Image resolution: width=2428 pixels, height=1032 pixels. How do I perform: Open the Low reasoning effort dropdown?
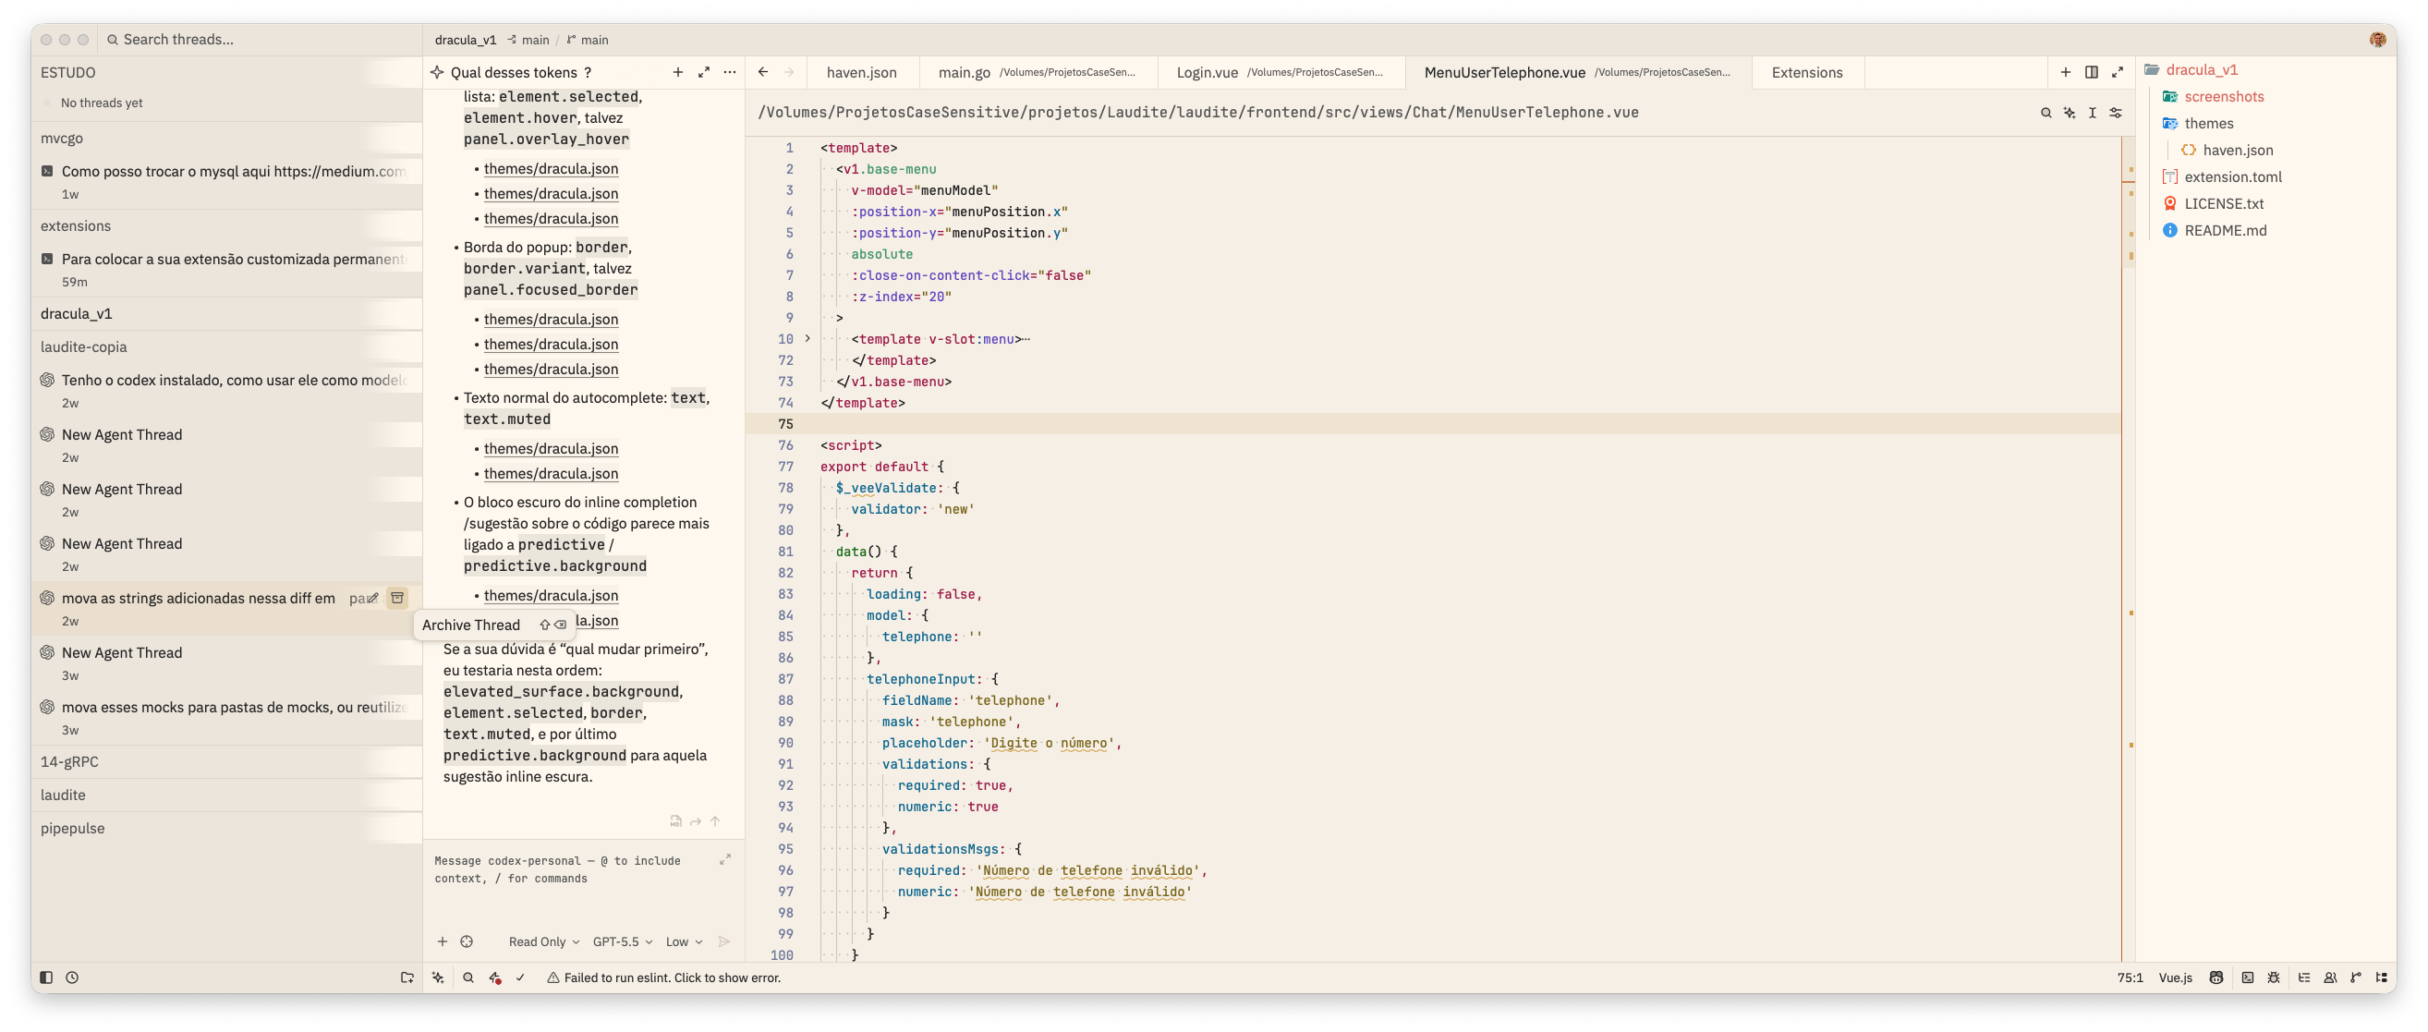pyautogui.click(x=685, y=941)
